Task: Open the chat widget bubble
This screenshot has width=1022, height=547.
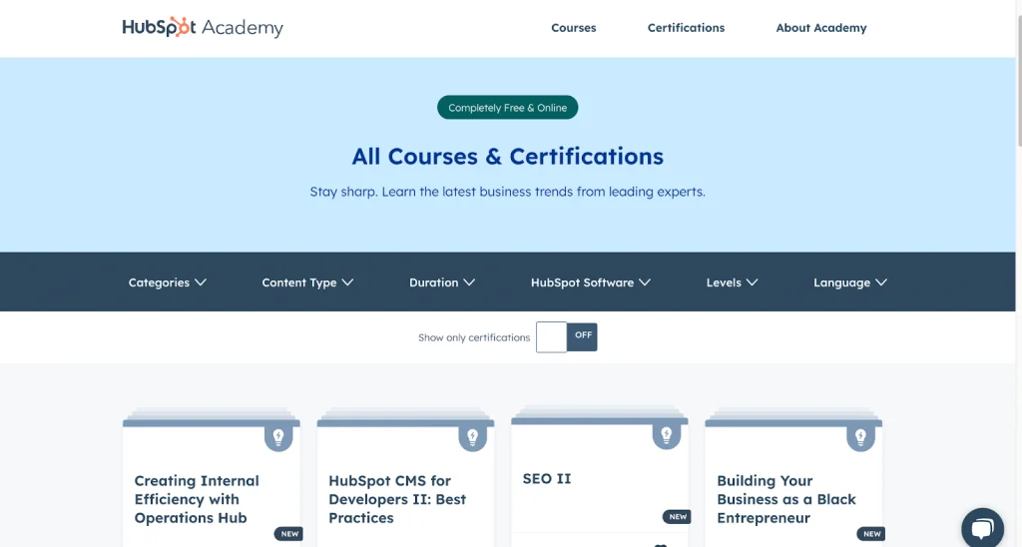Action: point(982,527)
